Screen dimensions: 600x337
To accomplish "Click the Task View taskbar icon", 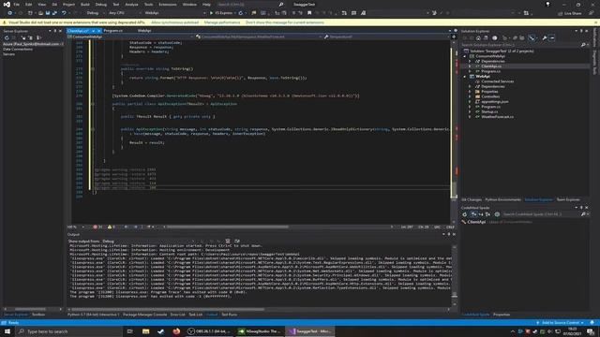I will [130, 331].
